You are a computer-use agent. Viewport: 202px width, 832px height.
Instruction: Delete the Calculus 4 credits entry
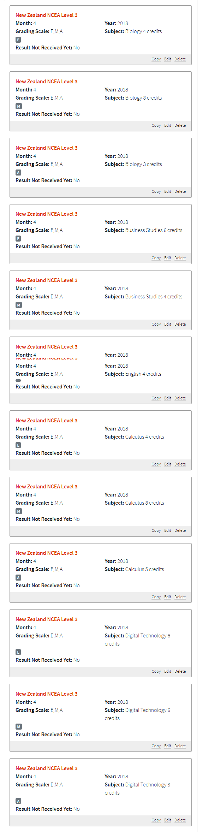click(x=180, y=464)
